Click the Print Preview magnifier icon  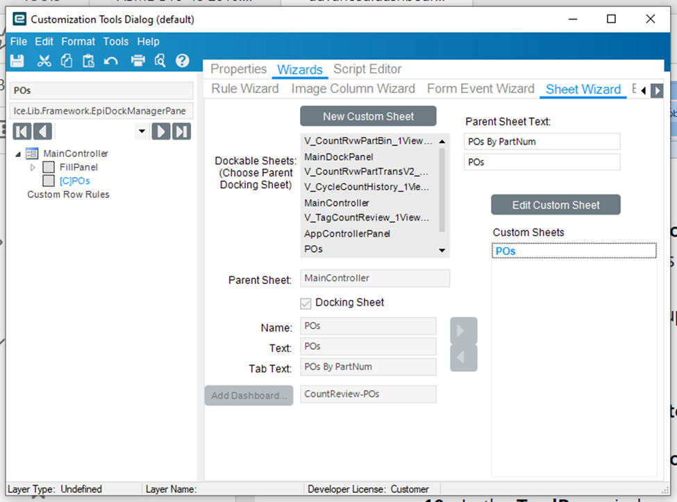pyautogui.click(x=160, y=60)
